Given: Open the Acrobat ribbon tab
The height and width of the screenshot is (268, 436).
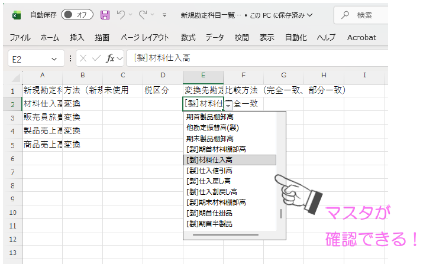Looking at the screenshot, I should point(361,37).
